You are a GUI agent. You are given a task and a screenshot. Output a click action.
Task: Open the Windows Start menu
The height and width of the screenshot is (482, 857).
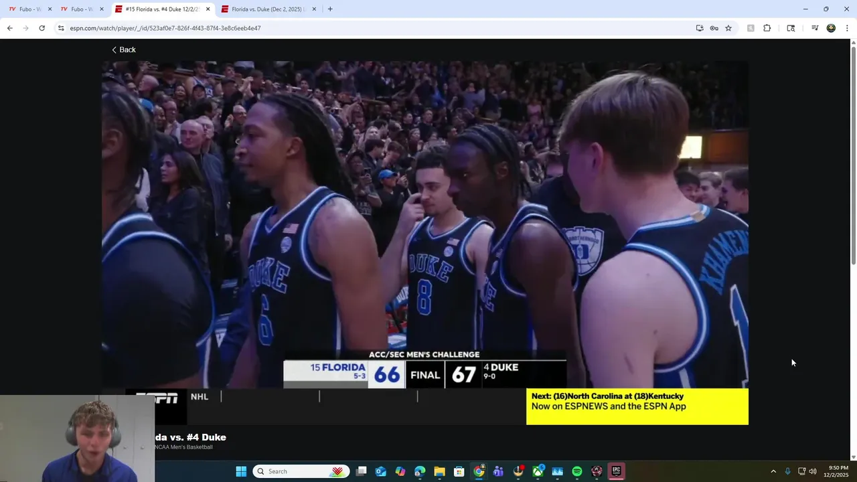click(241, 471)
